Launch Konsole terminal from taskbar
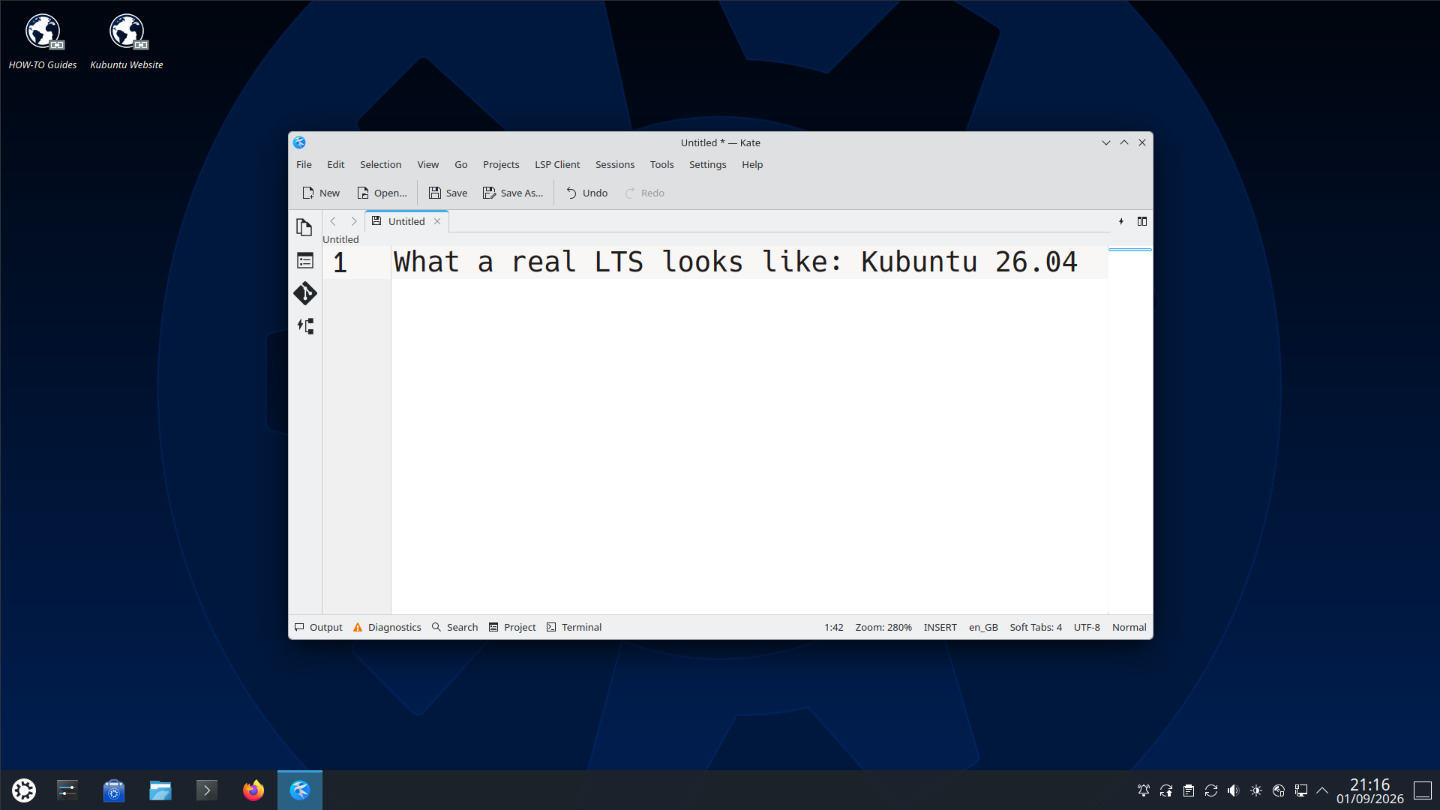1440x810 pixels. click(x=207, y=790)
